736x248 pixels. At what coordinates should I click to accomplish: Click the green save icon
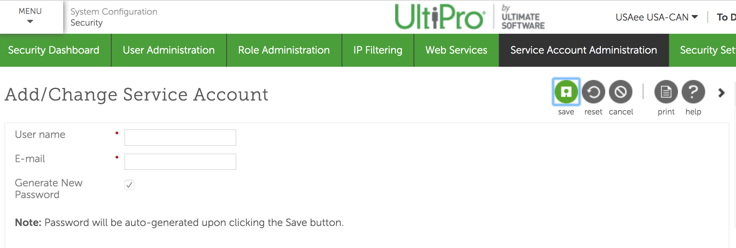[566, 92]
